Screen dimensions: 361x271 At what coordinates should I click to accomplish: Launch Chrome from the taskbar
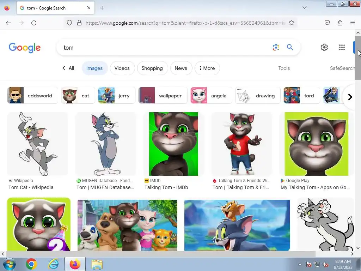[x=31, y=264]
